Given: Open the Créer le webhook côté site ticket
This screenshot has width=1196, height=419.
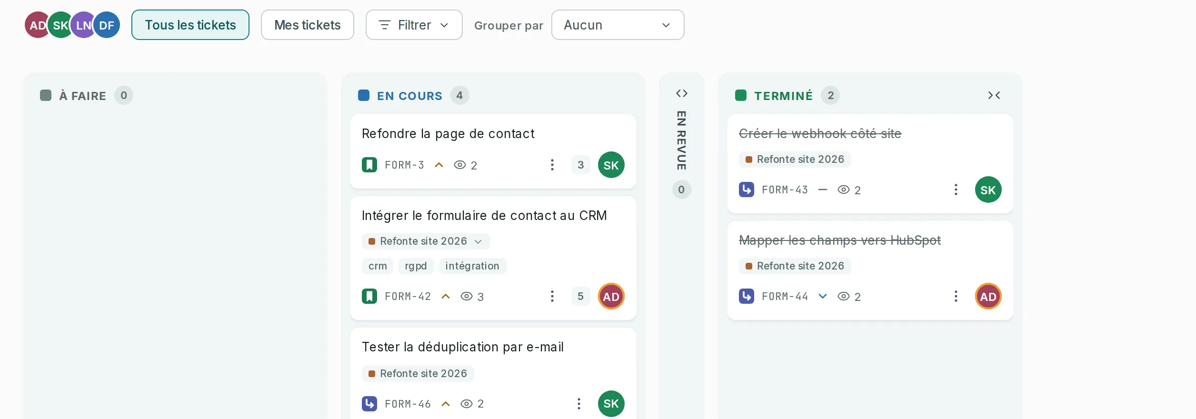Looking at the screenshot, I should click(820, 134).
